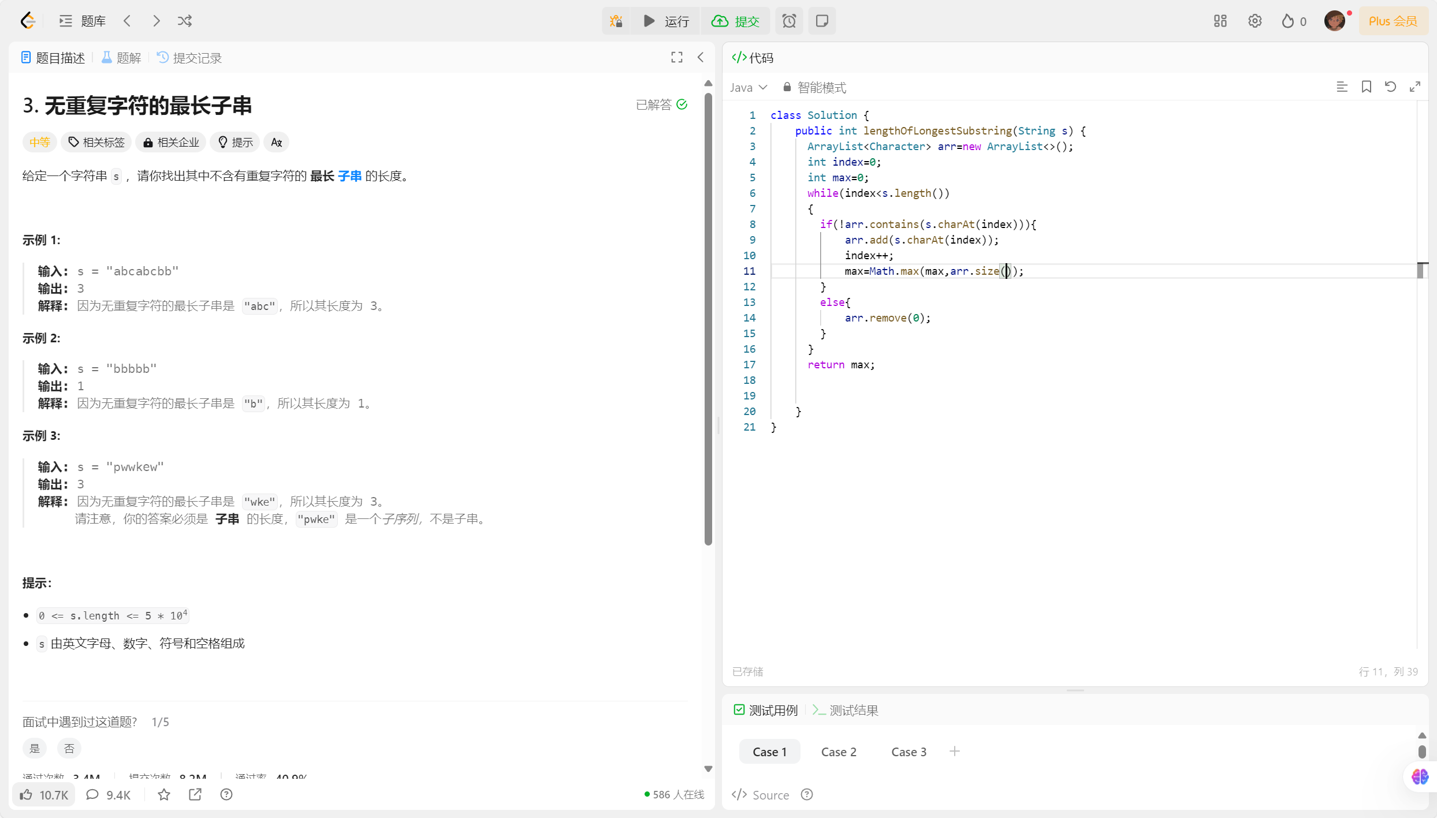This screenshot has width=1437, height=818.
Task: Answer 是 to interview question
Action: (x=35, y=749)
